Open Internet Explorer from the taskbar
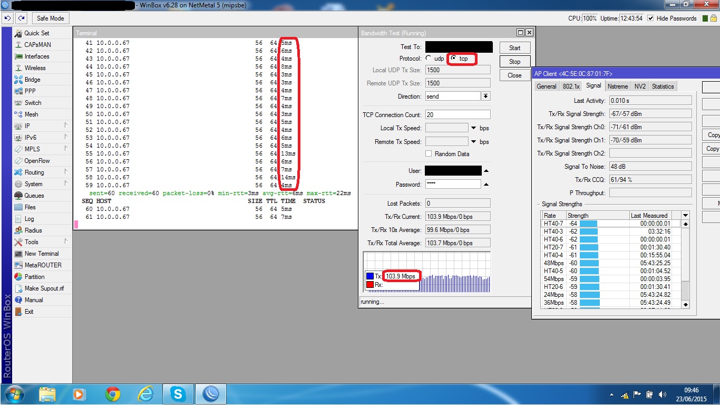Screen dimensions: 720x405 (x=145, y=394)
